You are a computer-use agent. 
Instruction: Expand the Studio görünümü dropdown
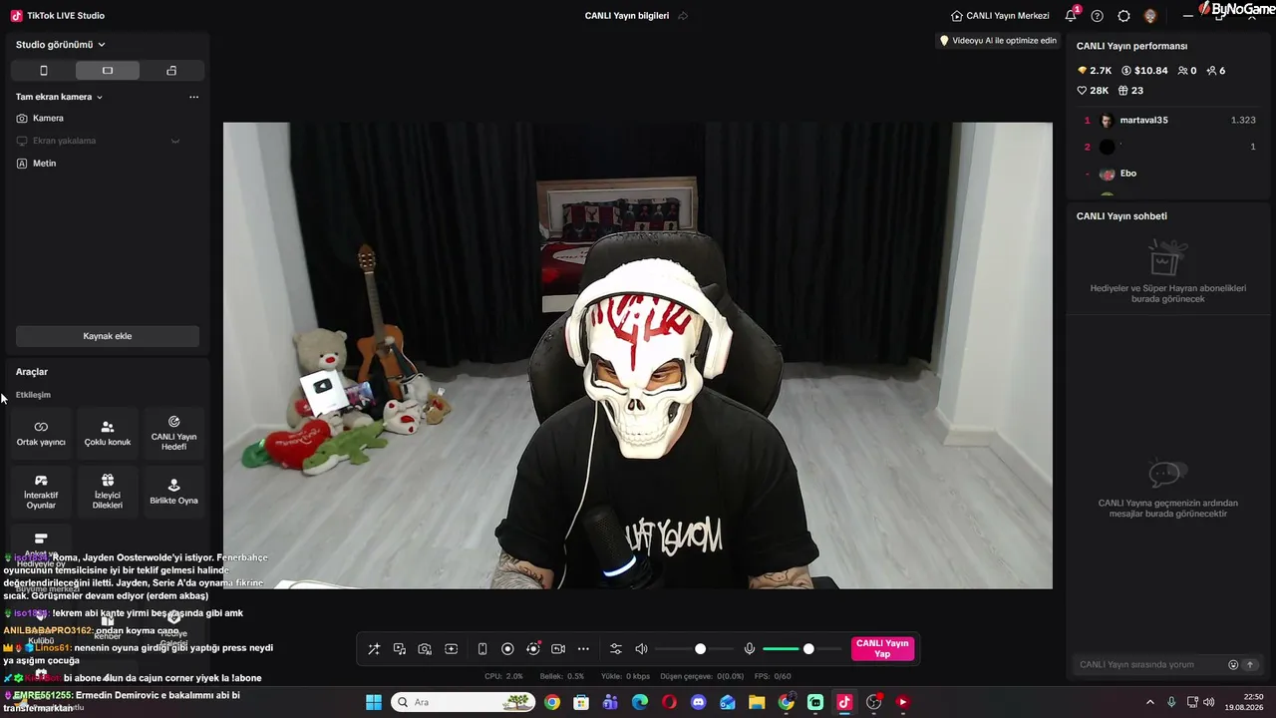click(61, 45)
